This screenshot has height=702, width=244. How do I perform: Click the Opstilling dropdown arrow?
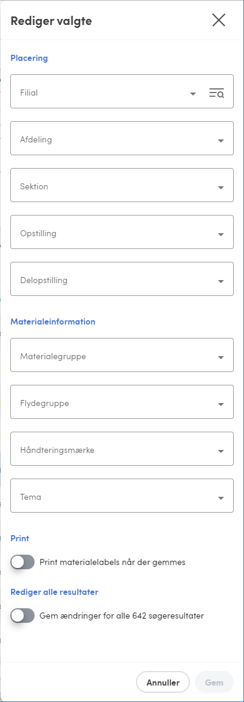pos(221,234)
